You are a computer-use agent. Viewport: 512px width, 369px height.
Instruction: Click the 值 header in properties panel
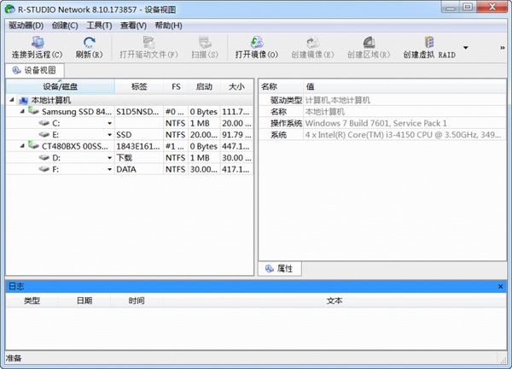tap(404, 86)
